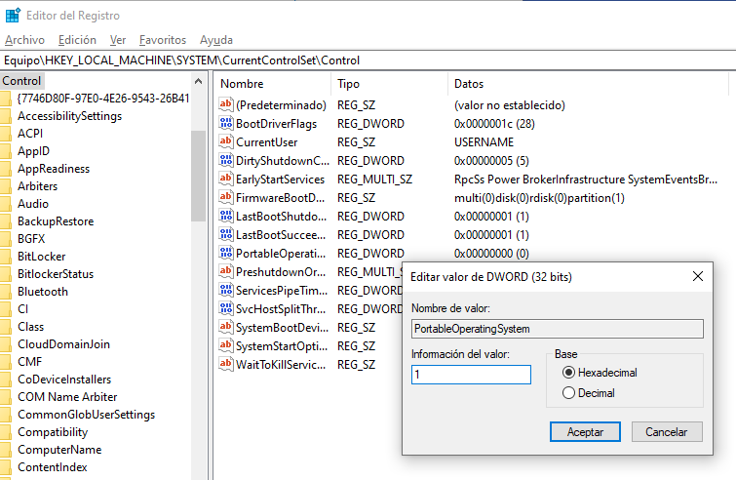Click the Registry Editor app icon in title bar
The image size is (736, 480).
point(13,16)
